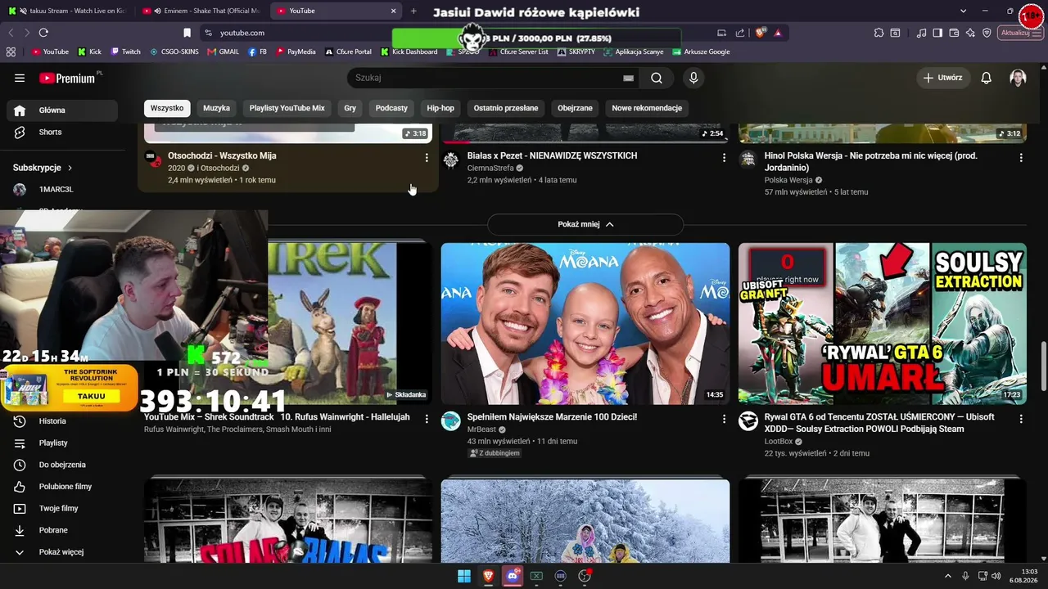The image size is (1048, 589).
Task: Show hidden system tray icons
Action: pyautogui.click(x=948, y=576)
